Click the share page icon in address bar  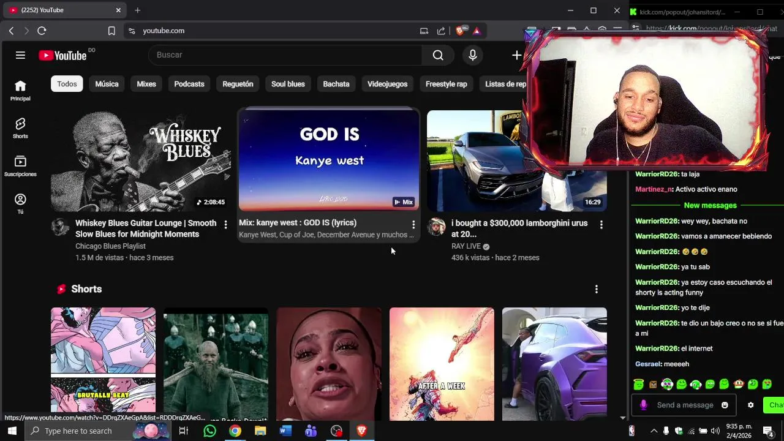(x=441, y=31)
